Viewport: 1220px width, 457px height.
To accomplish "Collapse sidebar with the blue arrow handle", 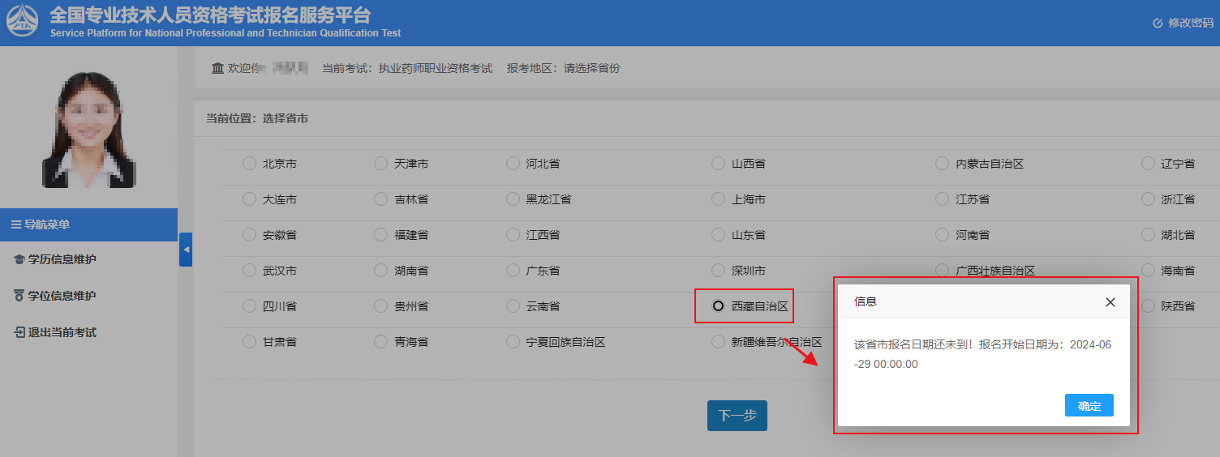I will tap(186, 250).
